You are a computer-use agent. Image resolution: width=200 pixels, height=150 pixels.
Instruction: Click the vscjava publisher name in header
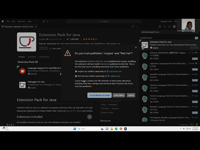(x=42, y=39)
